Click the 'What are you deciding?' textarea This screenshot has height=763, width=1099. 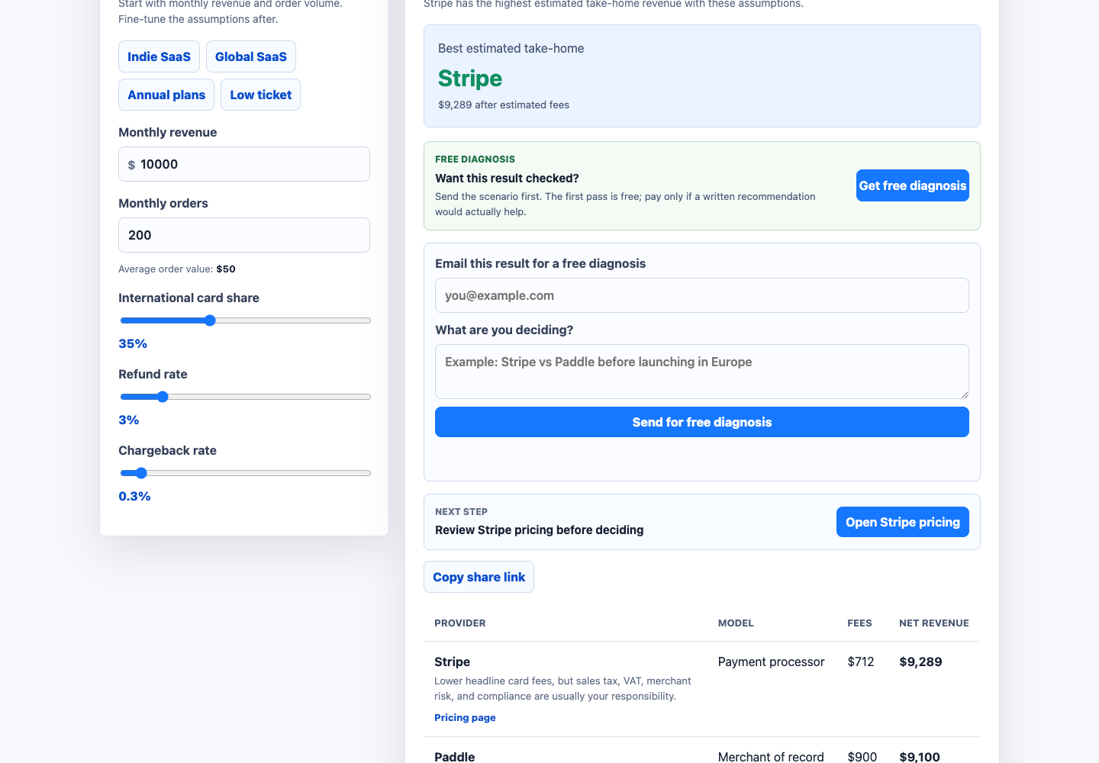click(x=702, y=372)
